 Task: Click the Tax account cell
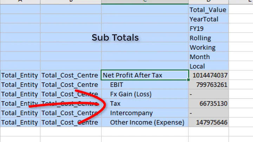pos(145,103)
